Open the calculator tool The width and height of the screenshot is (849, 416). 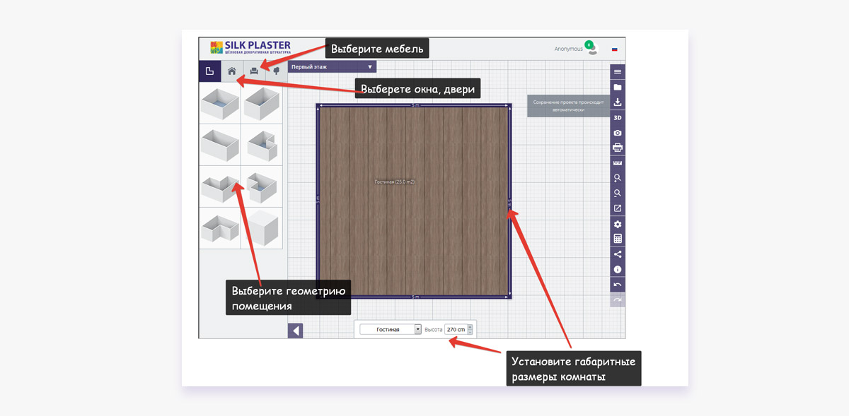click(x=618, y=239)
